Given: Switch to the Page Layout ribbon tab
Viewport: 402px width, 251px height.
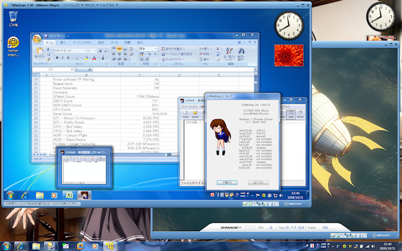Looking at the screenshot, I should click(x=82, y=42).
